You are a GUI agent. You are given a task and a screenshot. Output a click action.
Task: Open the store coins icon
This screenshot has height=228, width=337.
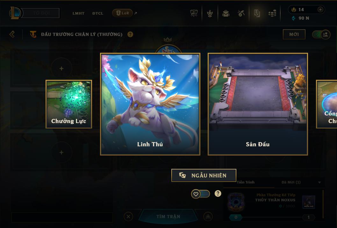(x=272, y=14)
